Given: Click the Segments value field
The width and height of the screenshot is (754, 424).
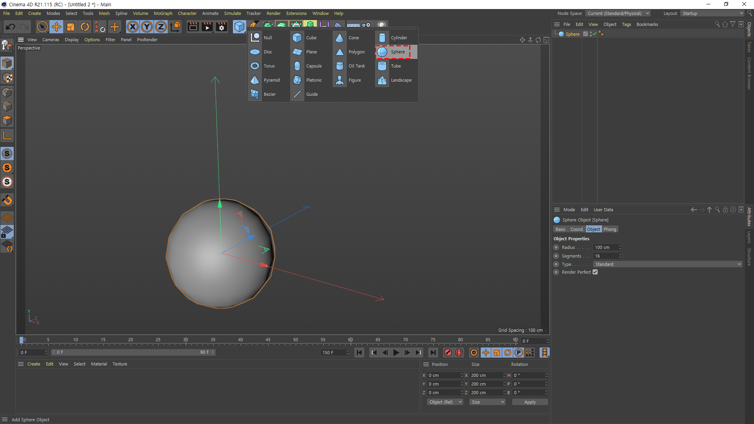Looking at the screenshot, I should coord(605,256).
